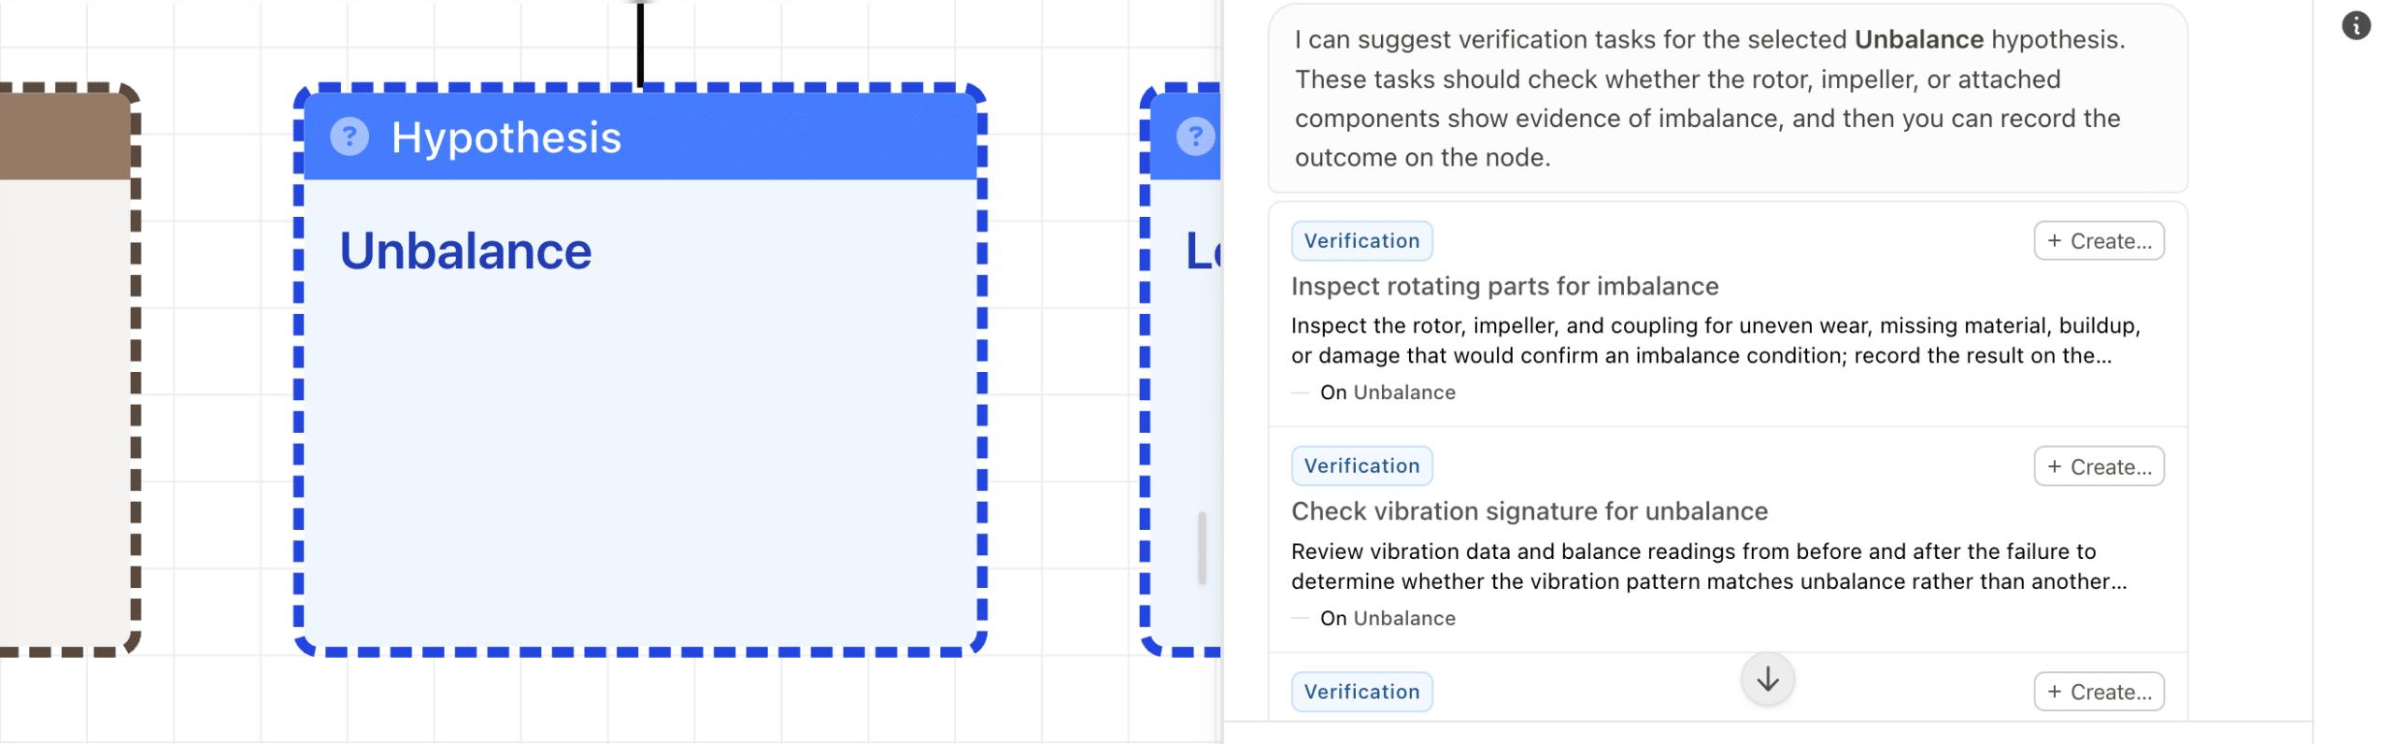Screen dimensions: 2392x744
Task: Create task for 'Inspect rotating parts for imbalance'
Action: pyautogui.click(x=2098, y=241)
